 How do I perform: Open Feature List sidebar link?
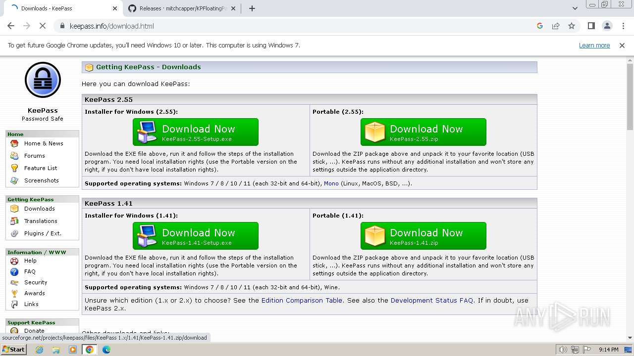[x=41, y=168]
